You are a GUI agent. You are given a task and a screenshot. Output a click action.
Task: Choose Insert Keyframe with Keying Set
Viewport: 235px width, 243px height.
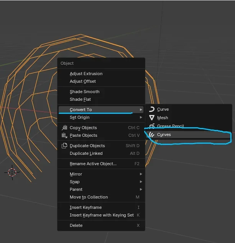(x=101, y=215)
